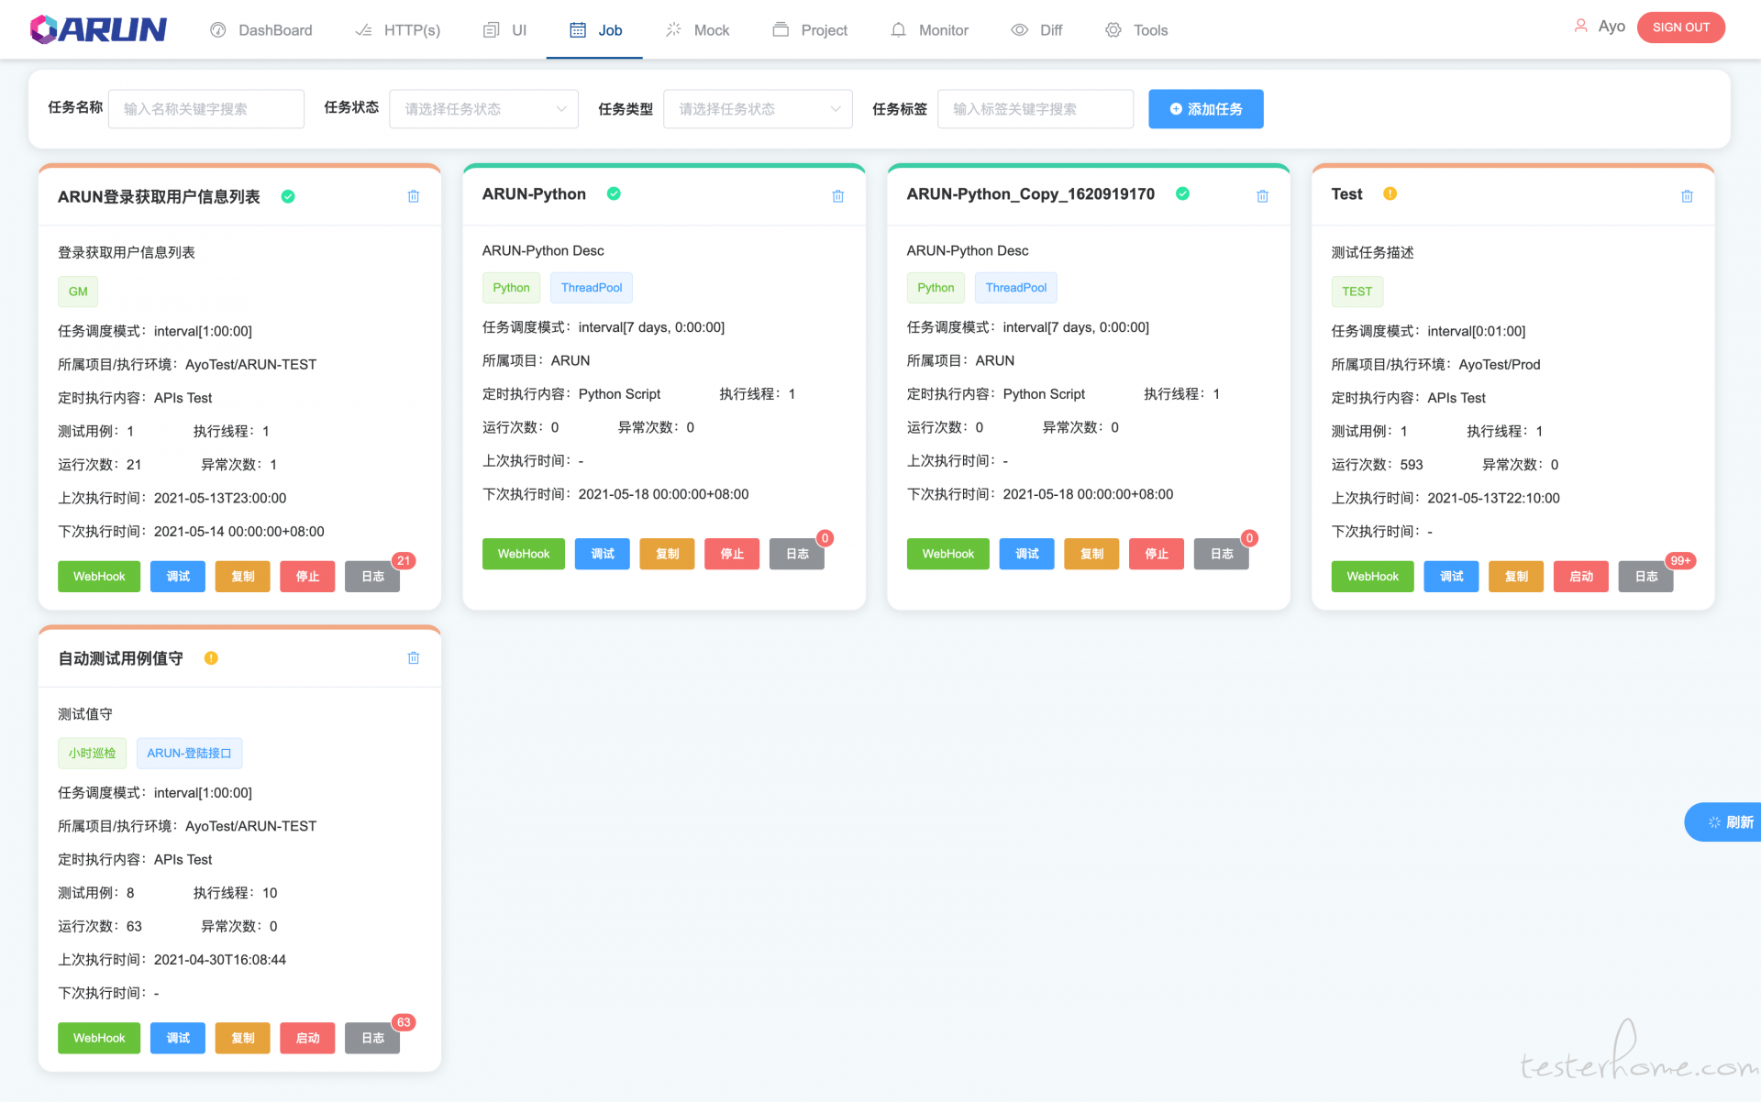1761x1102 pixels.
Task: Click the Test card title
Action: [1346, 193]
